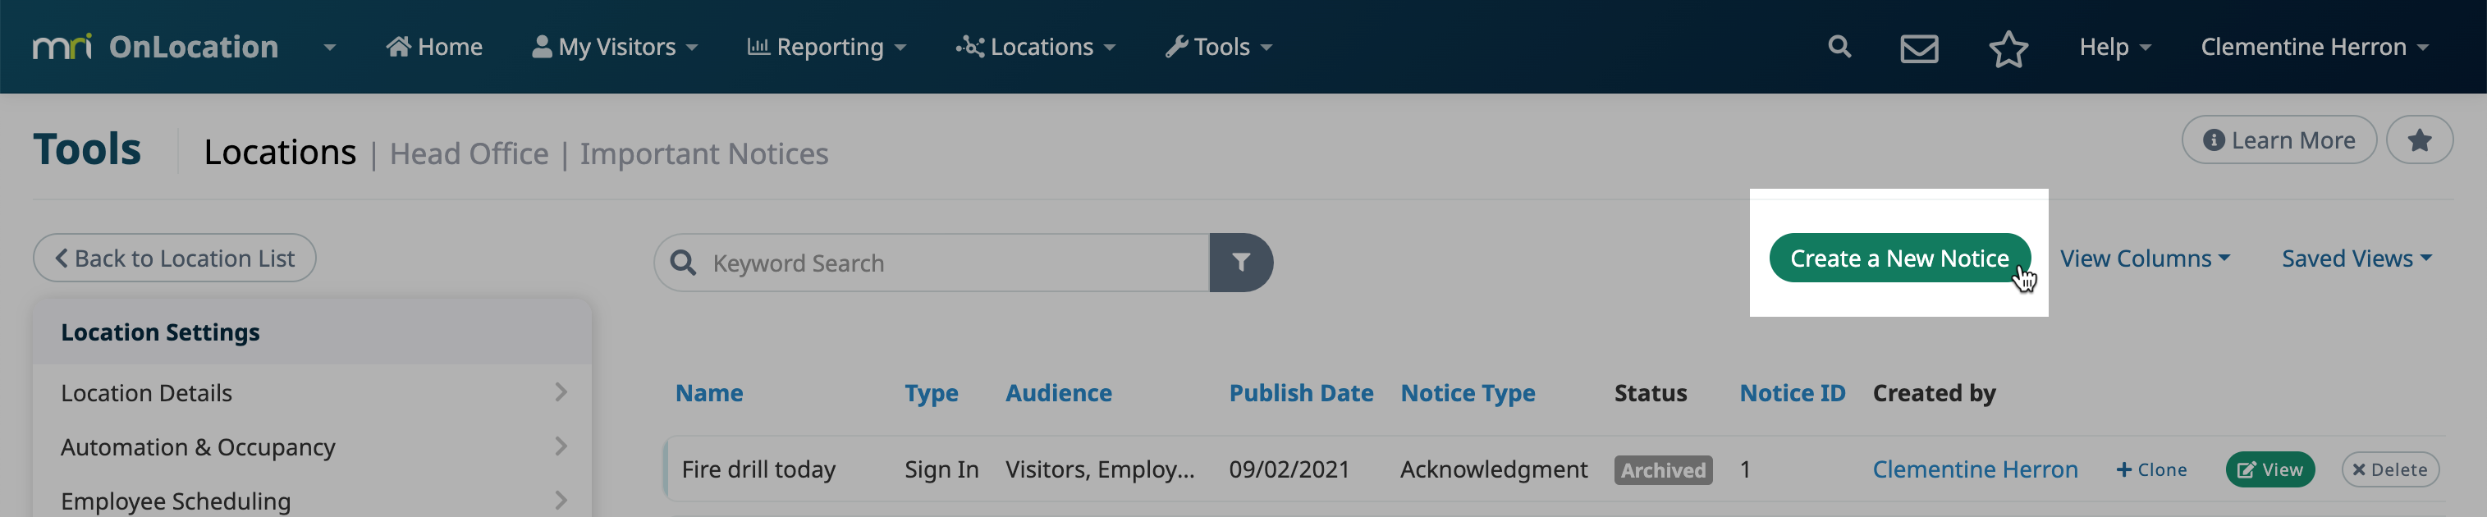Screen dimensions: 2487x517
Task: Click the Visitors, Employ... audience cell
Action: click(1100, 469)
